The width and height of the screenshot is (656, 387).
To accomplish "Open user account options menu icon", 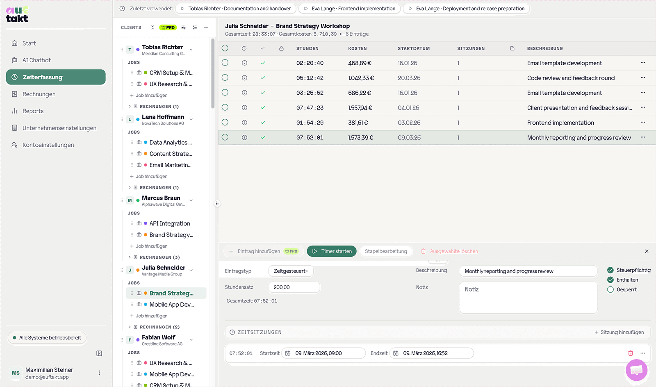I will tap(99, 373).
